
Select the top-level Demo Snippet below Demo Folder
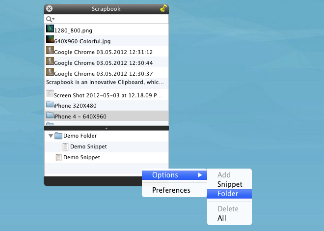[81, 158]
